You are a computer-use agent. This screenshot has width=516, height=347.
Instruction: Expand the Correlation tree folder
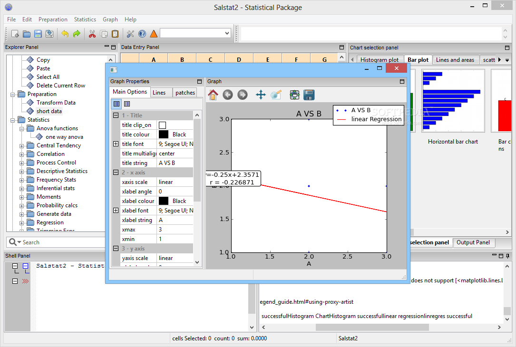[22, 154]
